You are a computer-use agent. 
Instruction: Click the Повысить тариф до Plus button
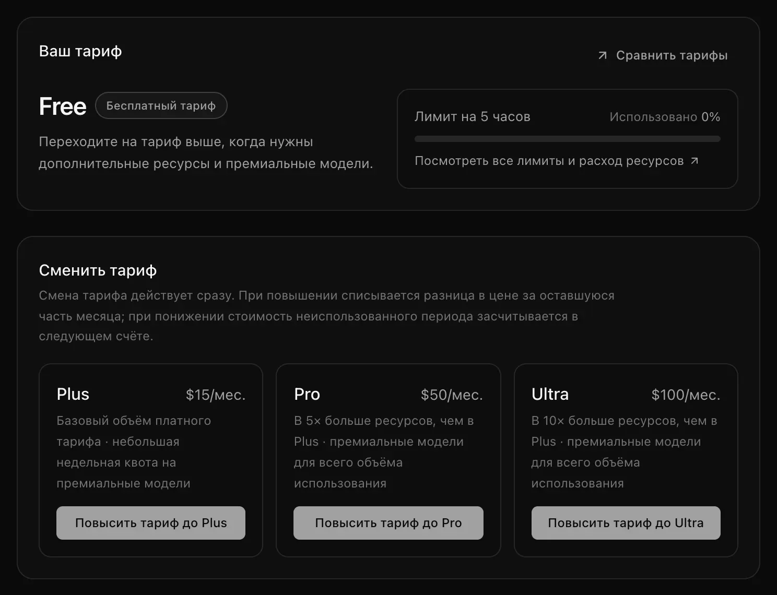tap(151, 523)
